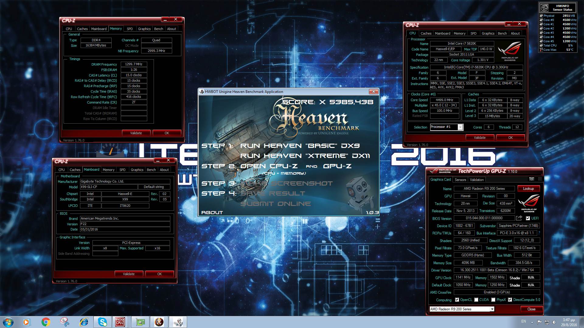The image size is (584, 328).
Task: Toggle the DirectCompute 5.0 checkbox
Action: (x=510, y=300)
